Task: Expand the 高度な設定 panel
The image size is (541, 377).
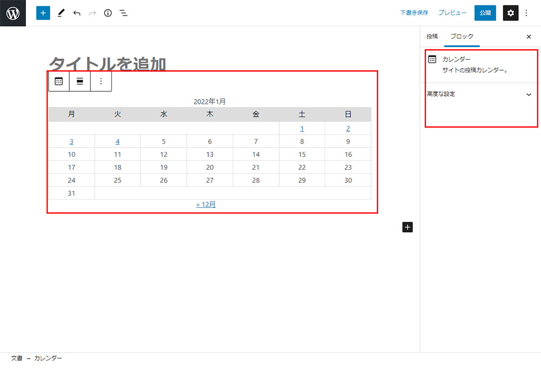Action: click(479, 94)
